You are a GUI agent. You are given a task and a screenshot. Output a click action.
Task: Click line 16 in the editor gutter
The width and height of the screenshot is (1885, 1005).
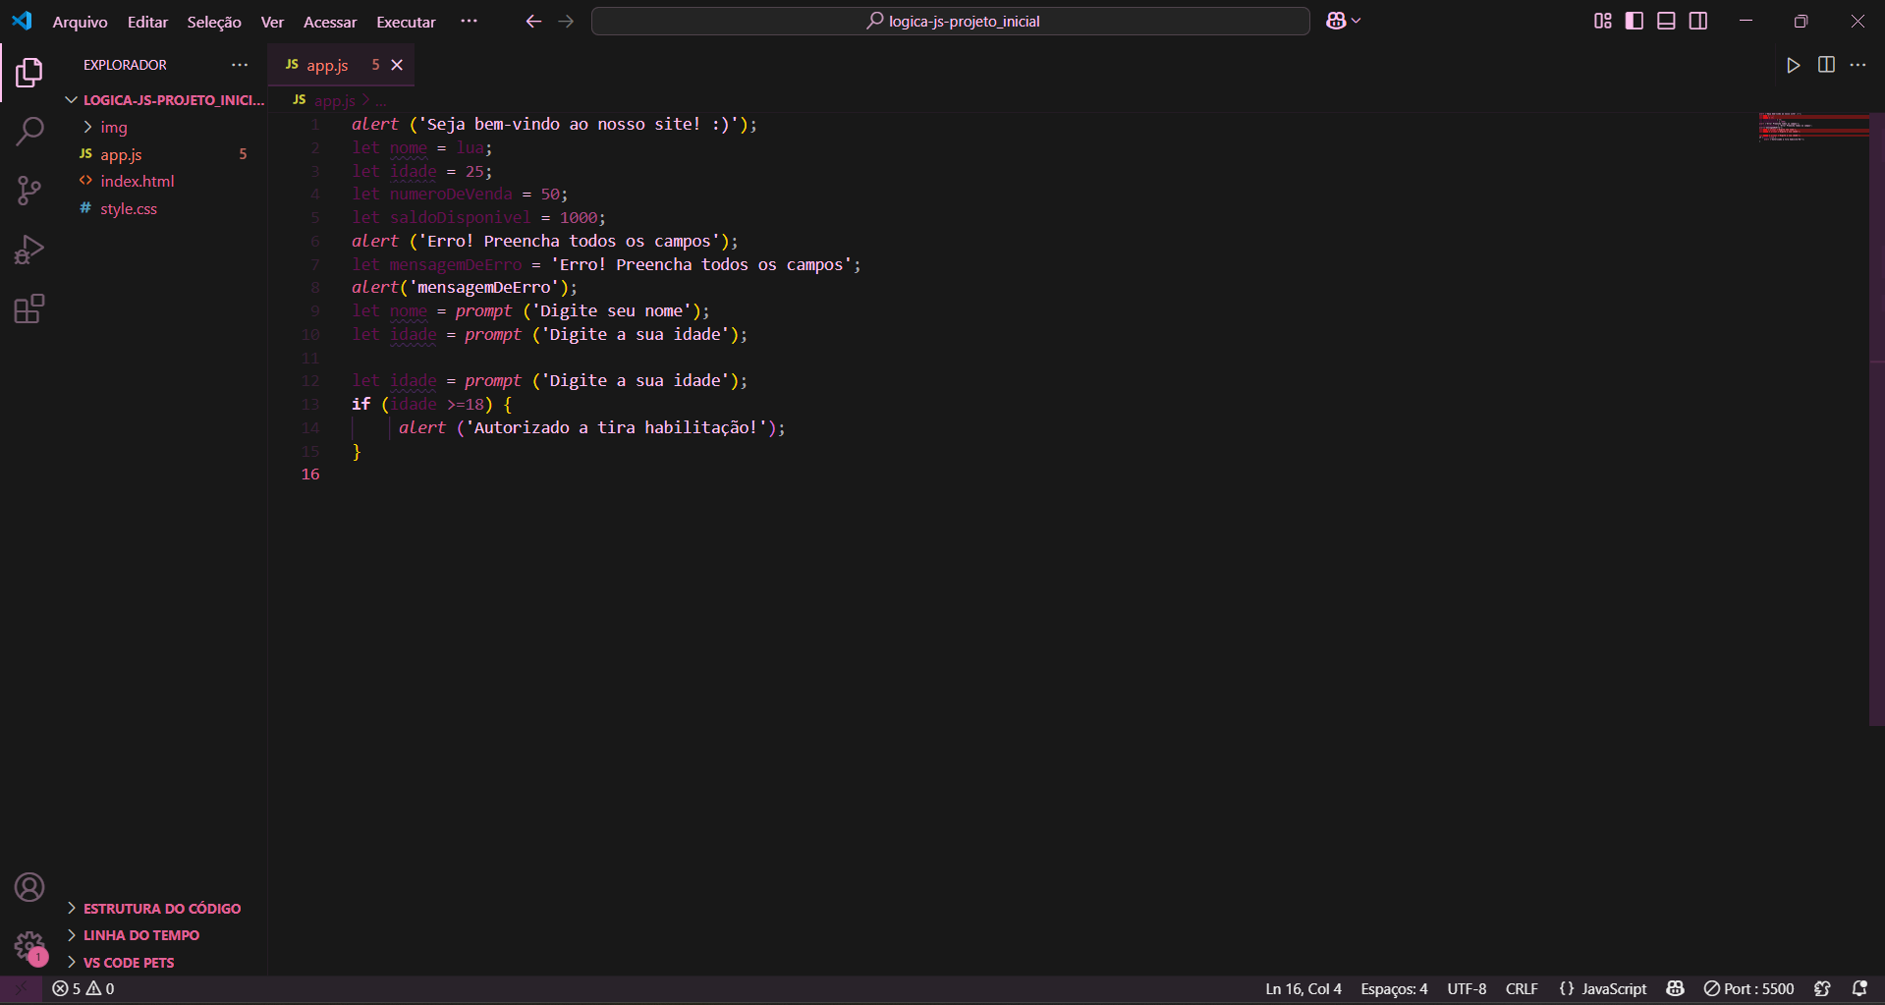[310, 475]
